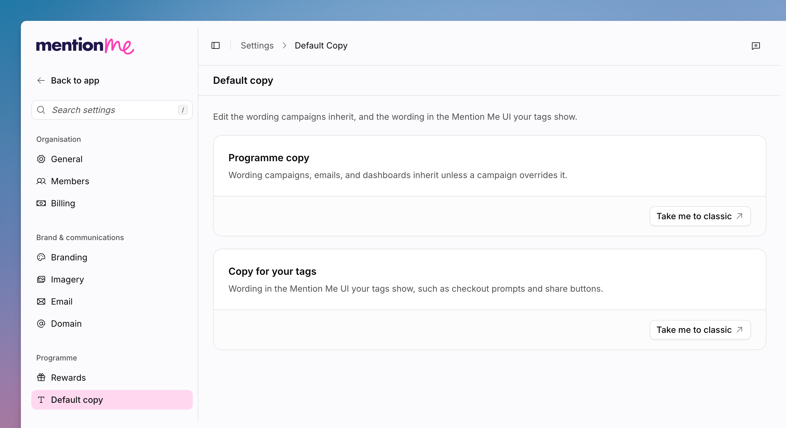This screenshot has height=428, width=786.
Task: Open the feedback chat icon
Action: click(x=756, y=46)
